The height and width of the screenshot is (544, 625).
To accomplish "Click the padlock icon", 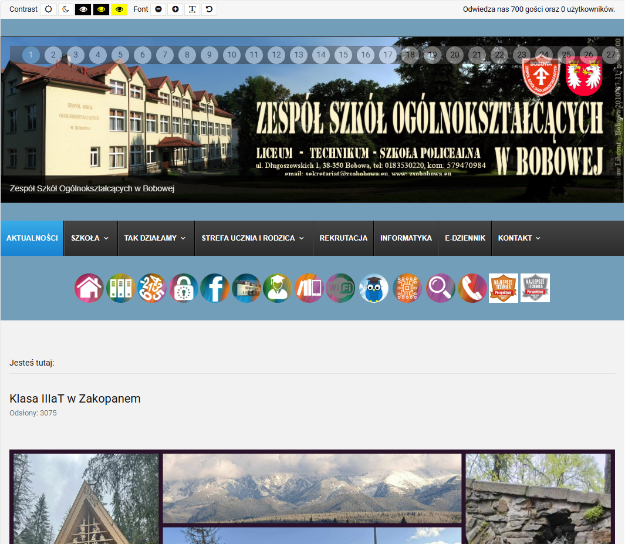I will pos(184,288).
